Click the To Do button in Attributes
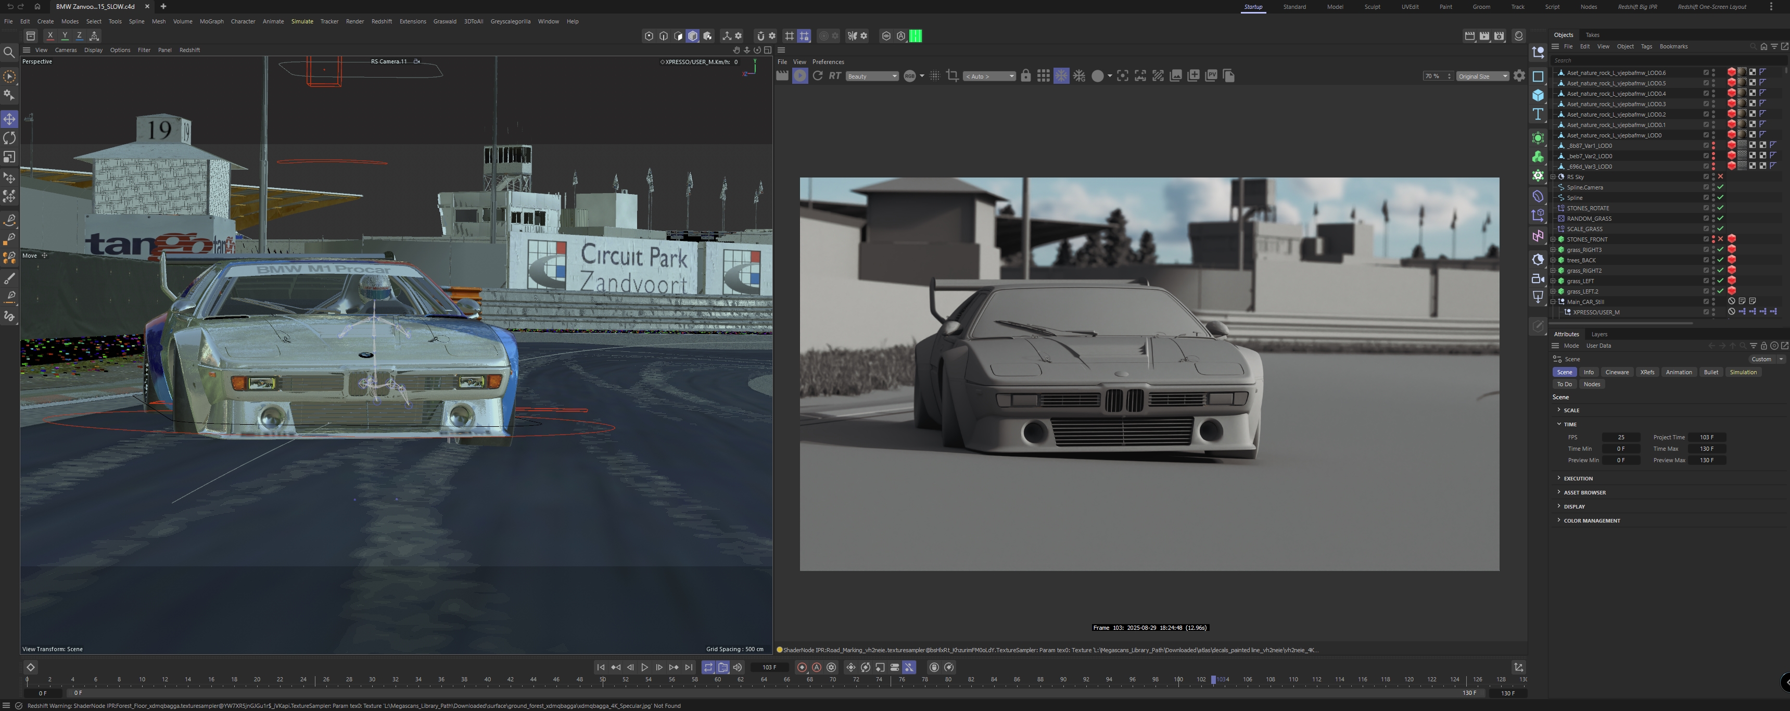 [x=1565, y=384]
